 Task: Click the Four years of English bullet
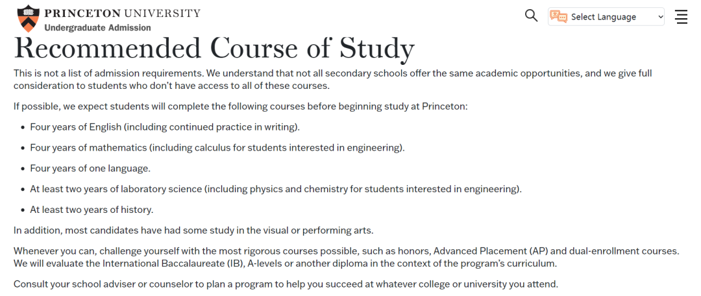tap(165, 127)
